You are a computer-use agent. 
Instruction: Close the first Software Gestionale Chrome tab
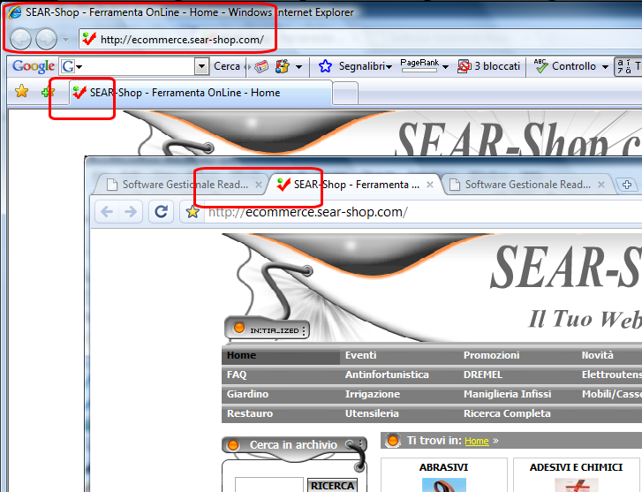point(259,185)
